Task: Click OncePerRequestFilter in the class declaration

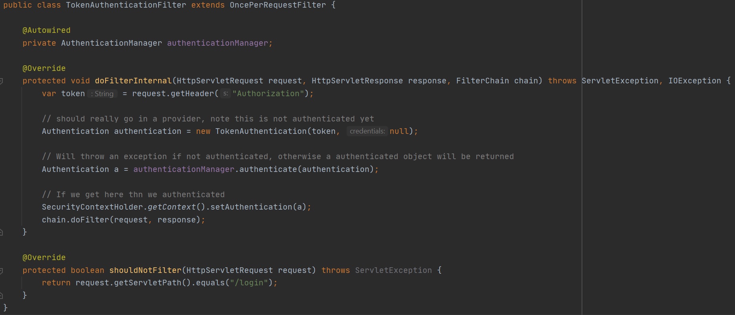Action: pos(278,5)
